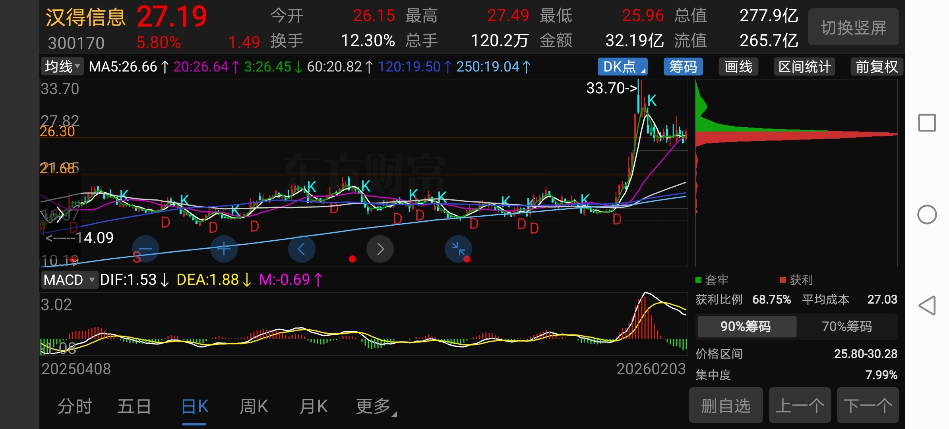
Task: Open 区间统计 range statistics
Action: [x=804, y=67]
